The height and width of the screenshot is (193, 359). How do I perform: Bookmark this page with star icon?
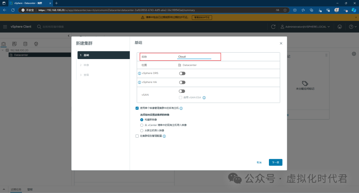click(285, 10)
